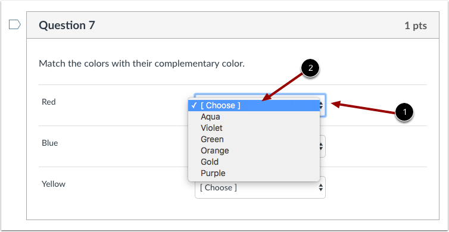This screenshot has height=232, width=449.
Task: Click the numbered callout marker 1
Action: [x=404, y=112]
